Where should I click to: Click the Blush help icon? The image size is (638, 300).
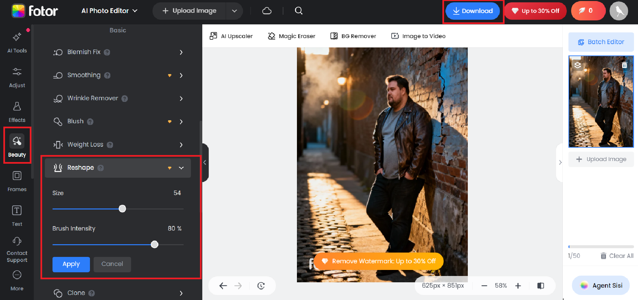[90, 122]
